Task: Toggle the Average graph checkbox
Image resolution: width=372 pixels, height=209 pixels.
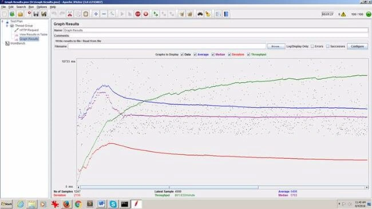Action: point(195,54)
